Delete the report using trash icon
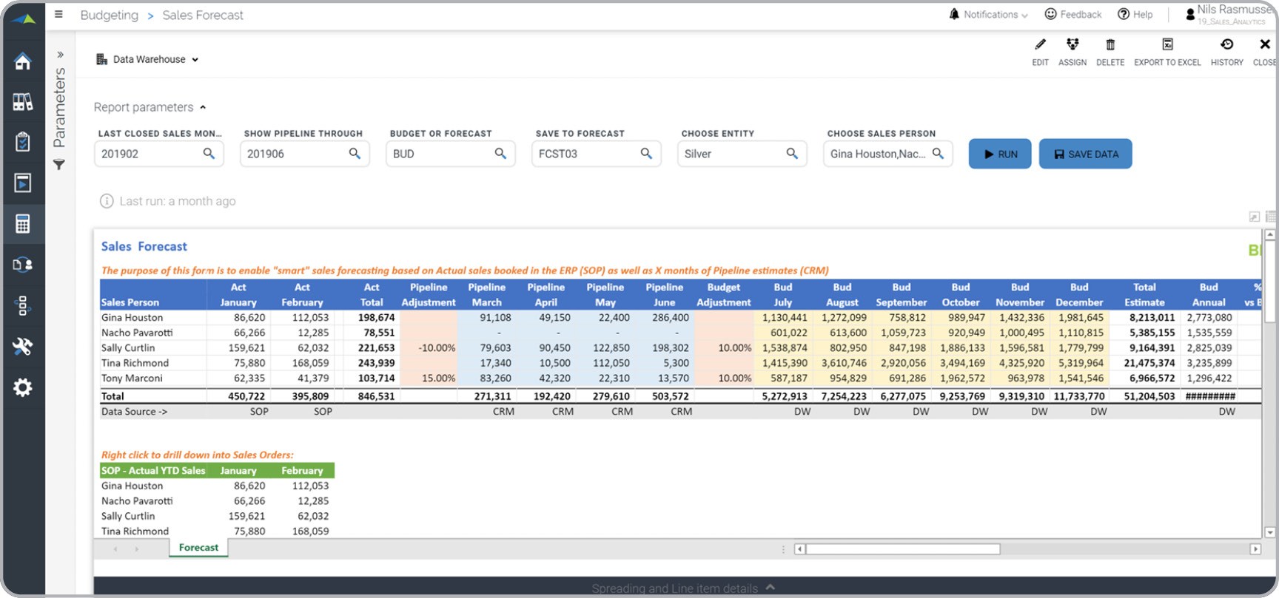The image size is (1279, 598). pyautogui.click(x=1110, y=50)
